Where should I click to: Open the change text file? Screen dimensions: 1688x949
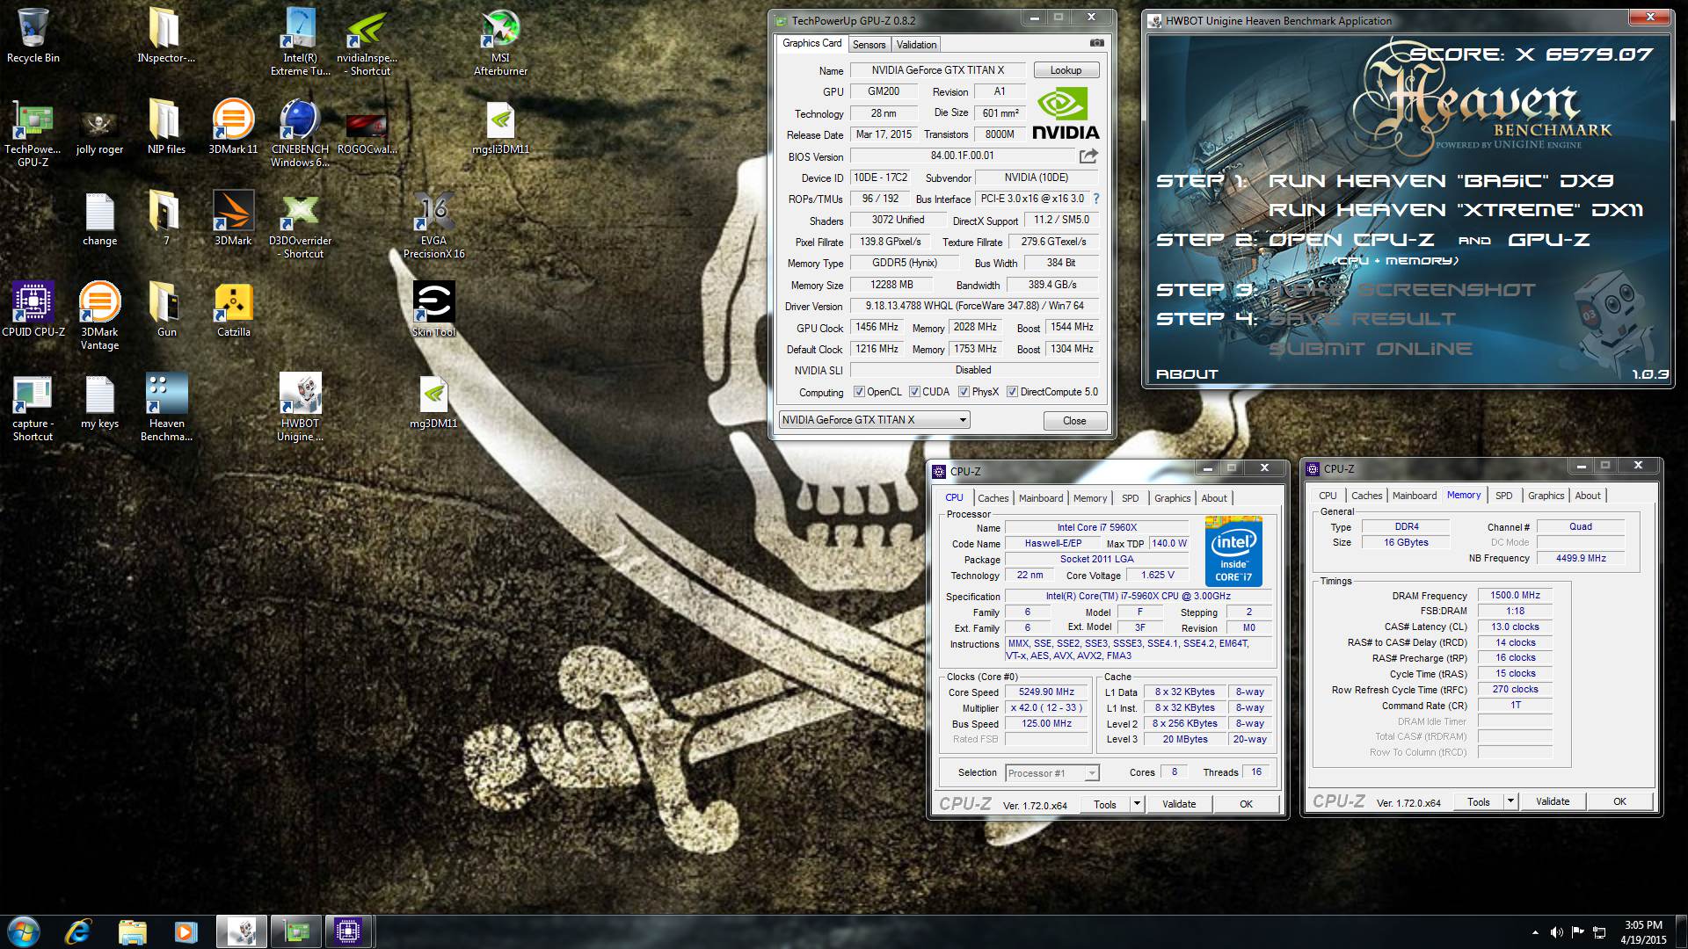pyautogui.click(x=99, y=218)
